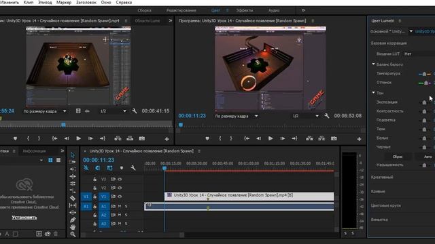This screenshot has width=435, height=244.
Task: Open timeline display settings wrench
Action: click(133, 168)
